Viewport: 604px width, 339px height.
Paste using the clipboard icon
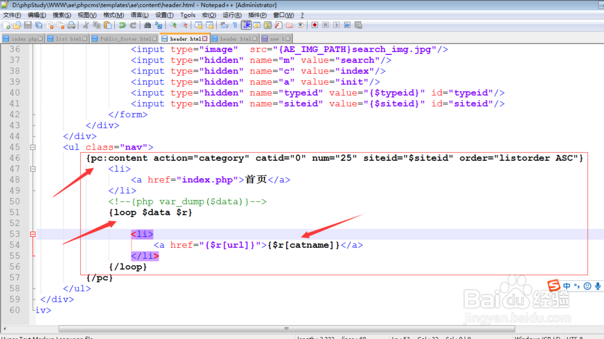(x=108, y=25)
